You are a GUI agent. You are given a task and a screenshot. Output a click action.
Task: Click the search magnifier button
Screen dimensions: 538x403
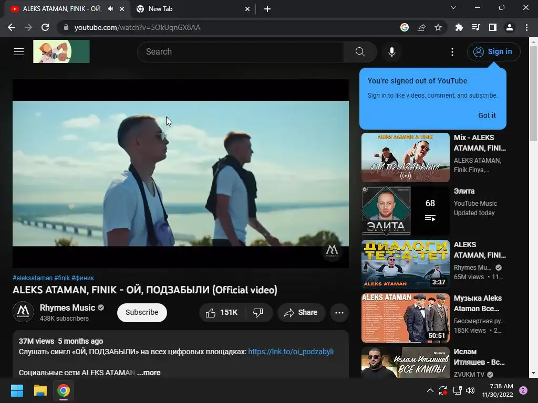[360, 52]
